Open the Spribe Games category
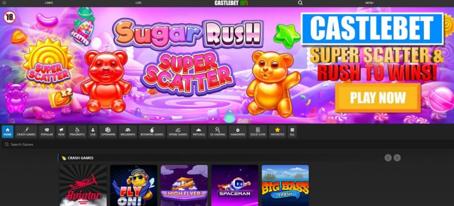This screenshot has width=454, height=206. (x=178, y=132)
